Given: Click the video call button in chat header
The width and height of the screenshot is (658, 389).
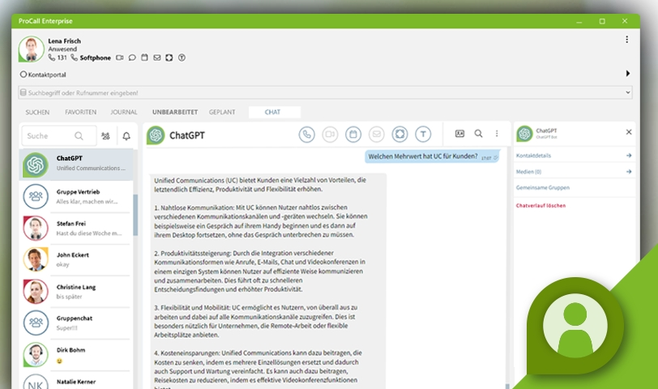Looking at the screenshot, I should pyautogui.click(x=330, y=135).
